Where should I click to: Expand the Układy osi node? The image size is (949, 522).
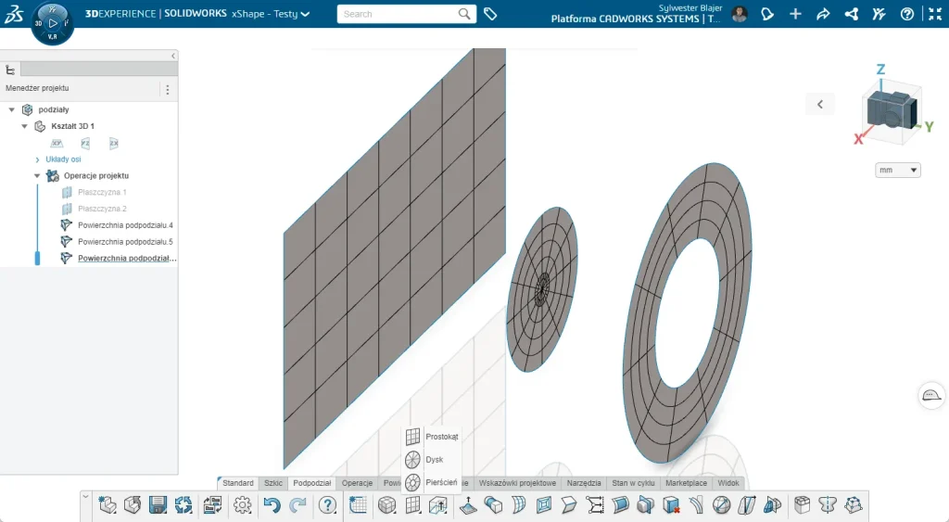[37, 159]
